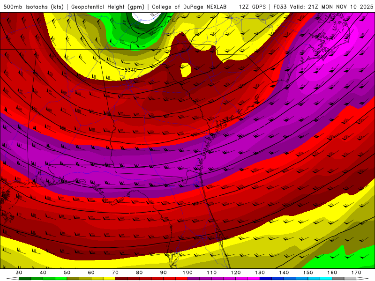375x281 pixels.
Task: Click the "College of DuPage NEXLAB" label
Action: coord(189,7)
